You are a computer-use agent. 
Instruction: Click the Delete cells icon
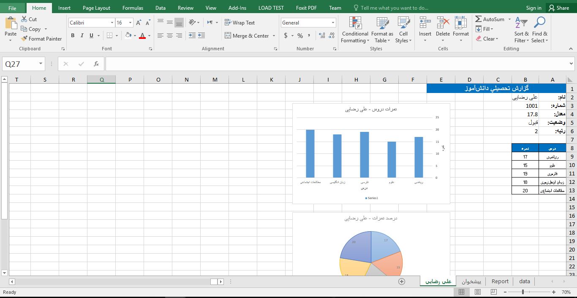click(443, 23)
